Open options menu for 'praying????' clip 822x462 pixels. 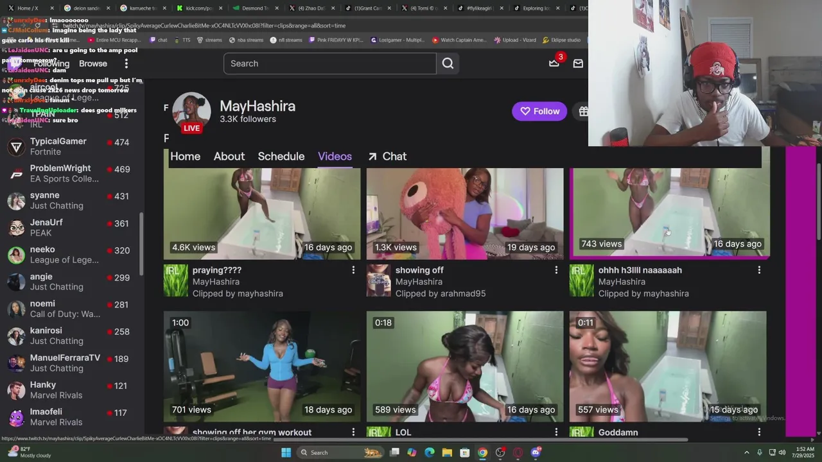point(353,270)
